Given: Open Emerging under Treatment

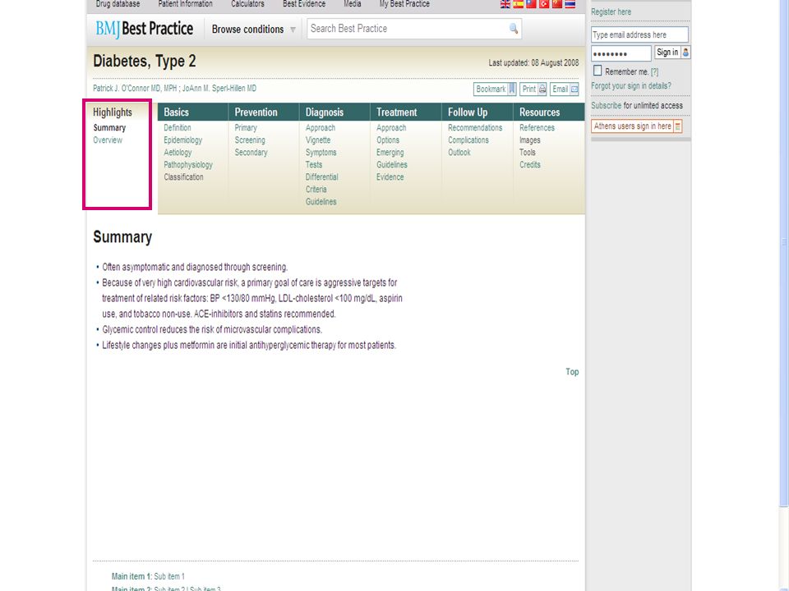Looking at the screenshot, I should tap(390, 153).
